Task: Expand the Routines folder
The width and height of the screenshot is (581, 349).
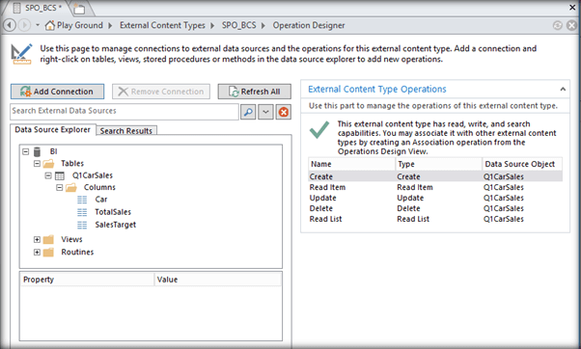Action: (x=37, y=252)
